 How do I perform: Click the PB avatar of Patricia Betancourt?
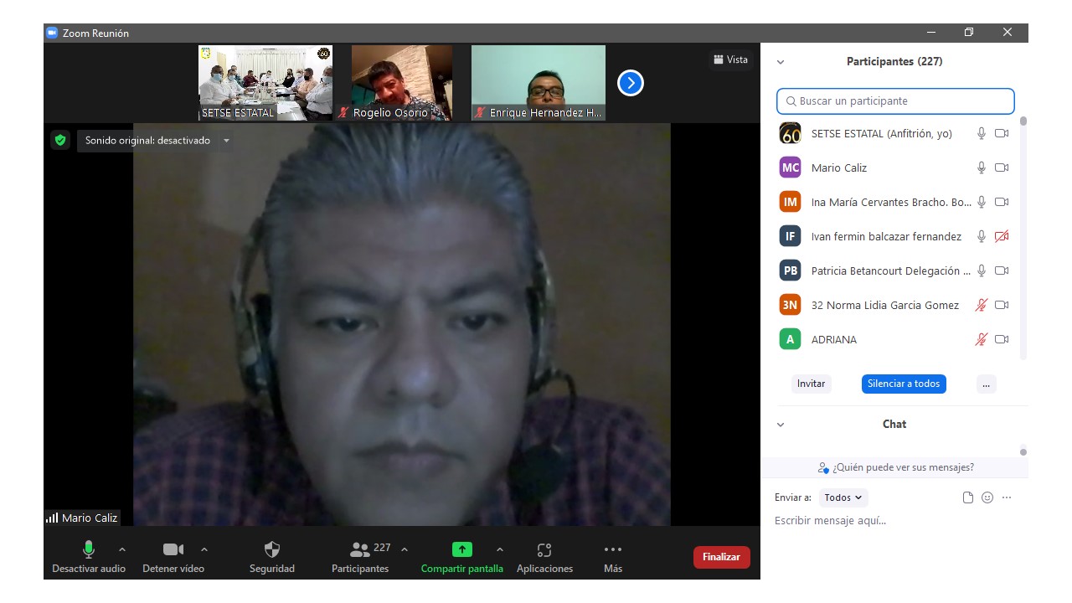tap(790, 271)
